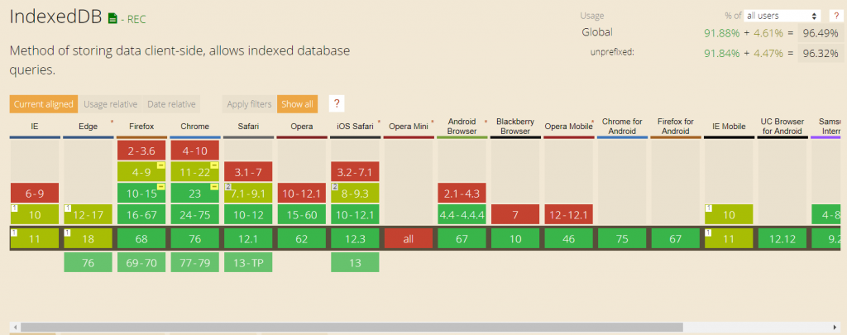Select the Opera Mobile 12-12.1 cell

[568, 214]
